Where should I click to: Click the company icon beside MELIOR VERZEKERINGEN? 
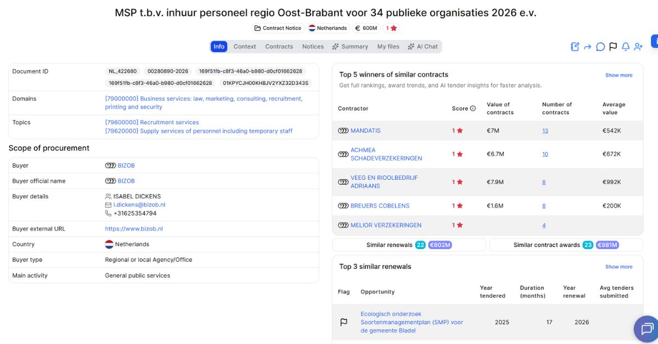pos(343,225)
